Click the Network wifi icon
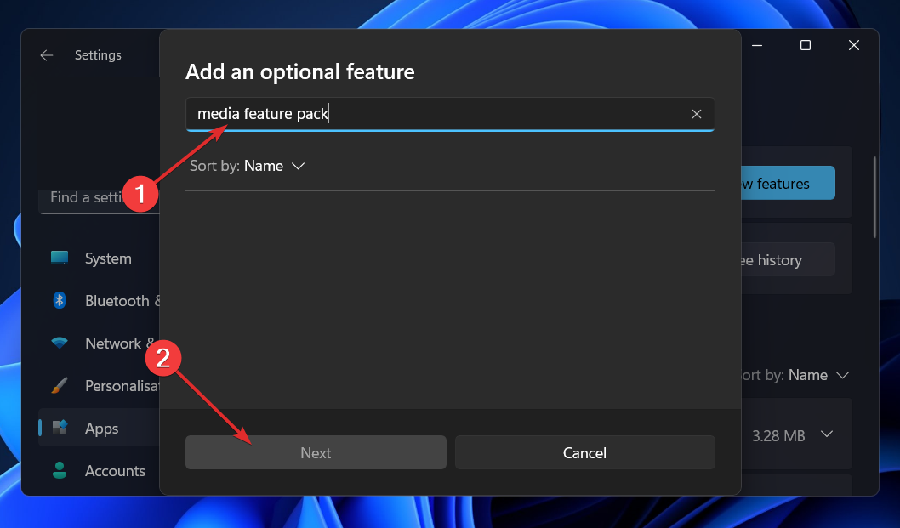 [x=59, y=343]
